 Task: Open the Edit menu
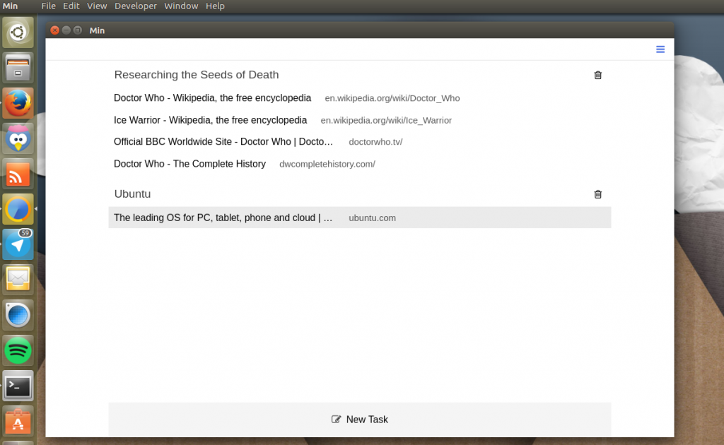71,6
